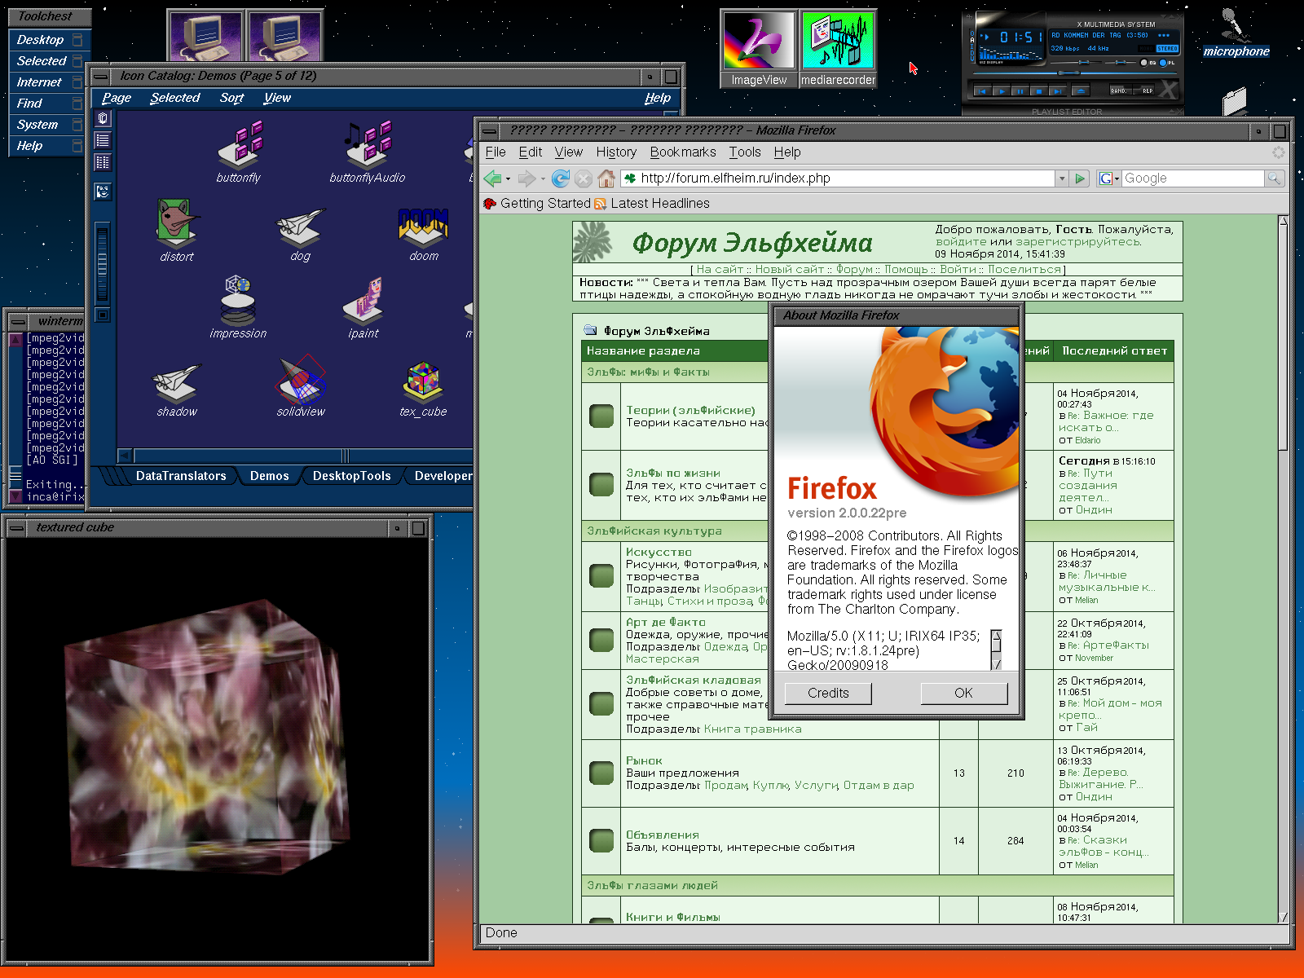Launch the distort demo icon
This screenshot has width=1304, height=978.
coord(177,230)
